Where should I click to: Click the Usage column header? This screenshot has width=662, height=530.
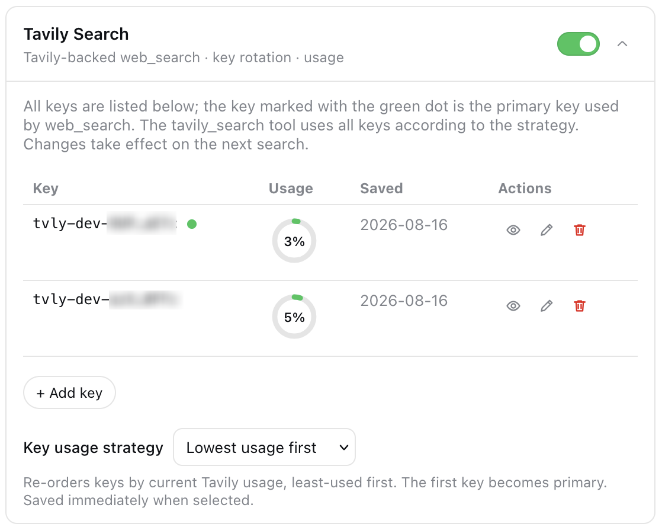[x=291, y=188]
